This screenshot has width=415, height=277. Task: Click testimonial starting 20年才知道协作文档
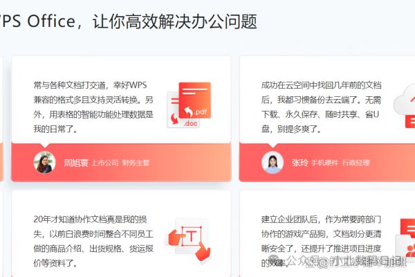click(93, 241)
